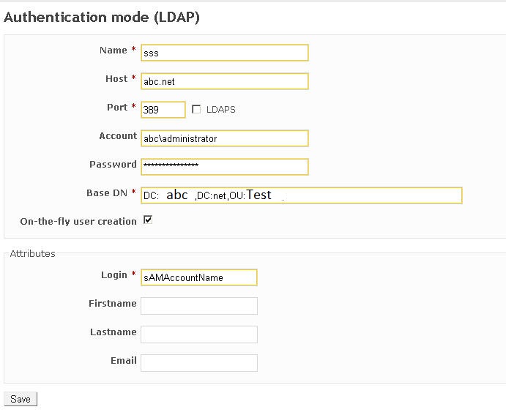Click the Name input field
506x415 pixels.
(x=224, y=53)
